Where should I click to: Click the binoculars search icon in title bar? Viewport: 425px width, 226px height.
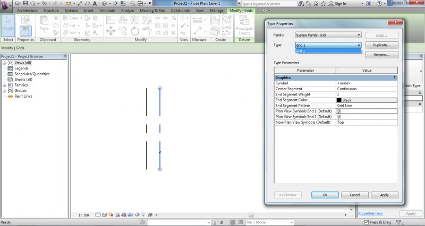pos(301,4)
